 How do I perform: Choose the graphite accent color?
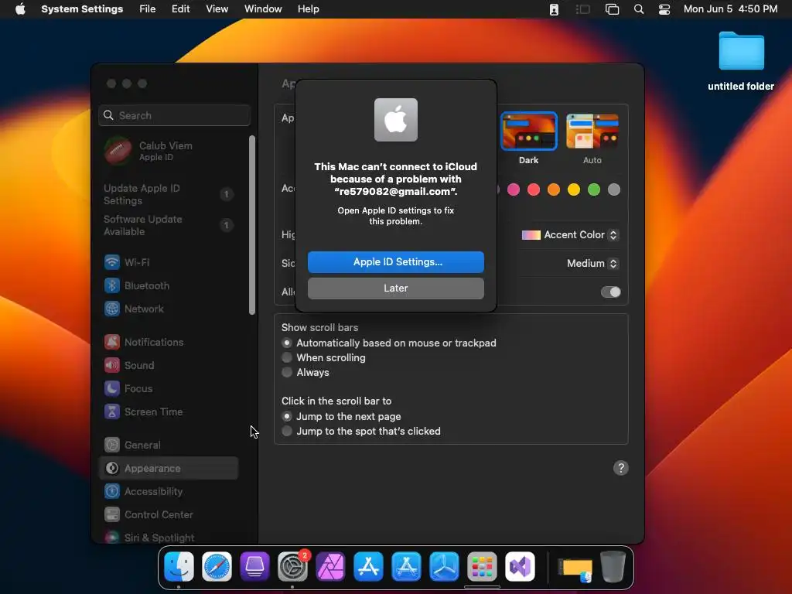[x=613, y=189]
